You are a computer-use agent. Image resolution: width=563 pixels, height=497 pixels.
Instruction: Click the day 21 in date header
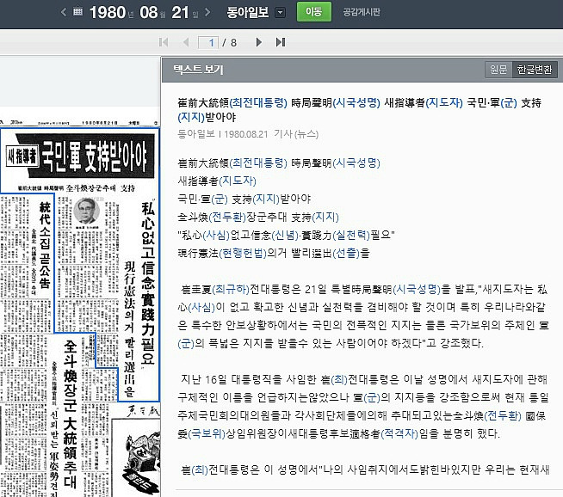point(180,13)
